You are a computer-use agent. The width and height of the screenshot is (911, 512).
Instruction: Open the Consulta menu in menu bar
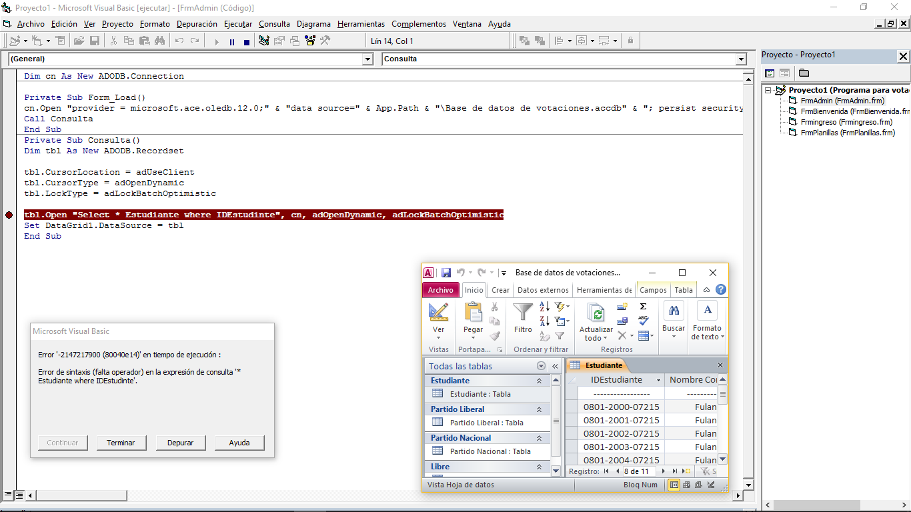[x=274, y=24]
